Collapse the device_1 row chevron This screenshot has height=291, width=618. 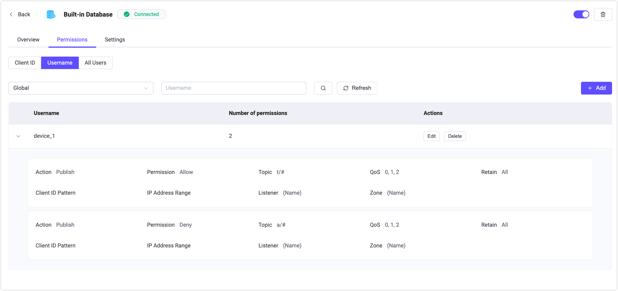[18, 136]
